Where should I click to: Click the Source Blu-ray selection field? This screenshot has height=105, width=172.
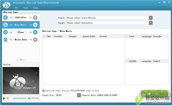[x=107, y=18]
